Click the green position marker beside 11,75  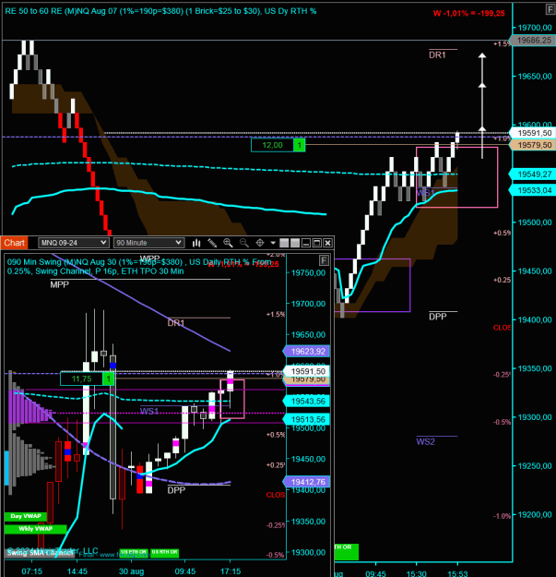point(109,379)
